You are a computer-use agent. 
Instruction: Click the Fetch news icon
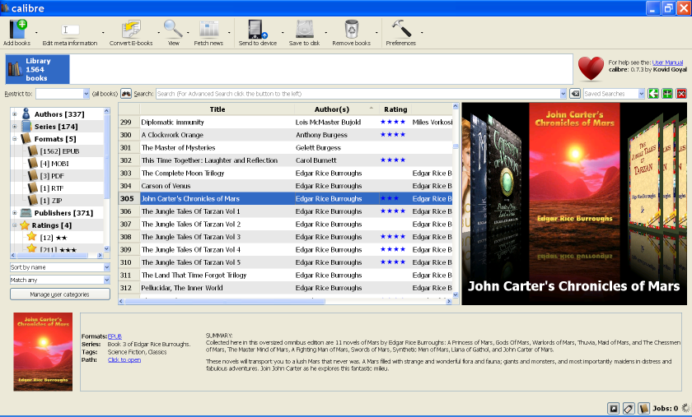pos(208,30)
